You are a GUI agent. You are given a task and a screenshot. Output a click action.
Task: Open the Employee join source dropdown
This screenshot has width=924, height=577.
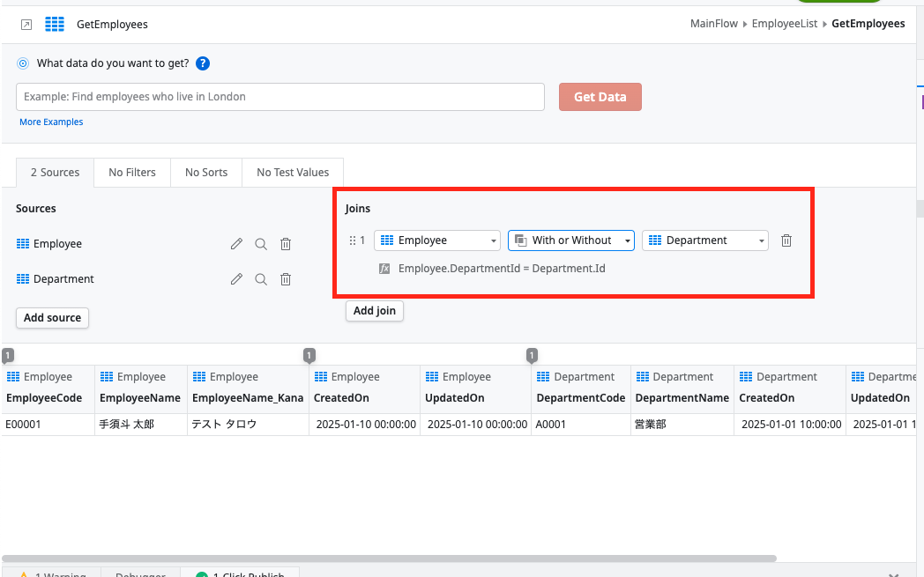point(436,240)
